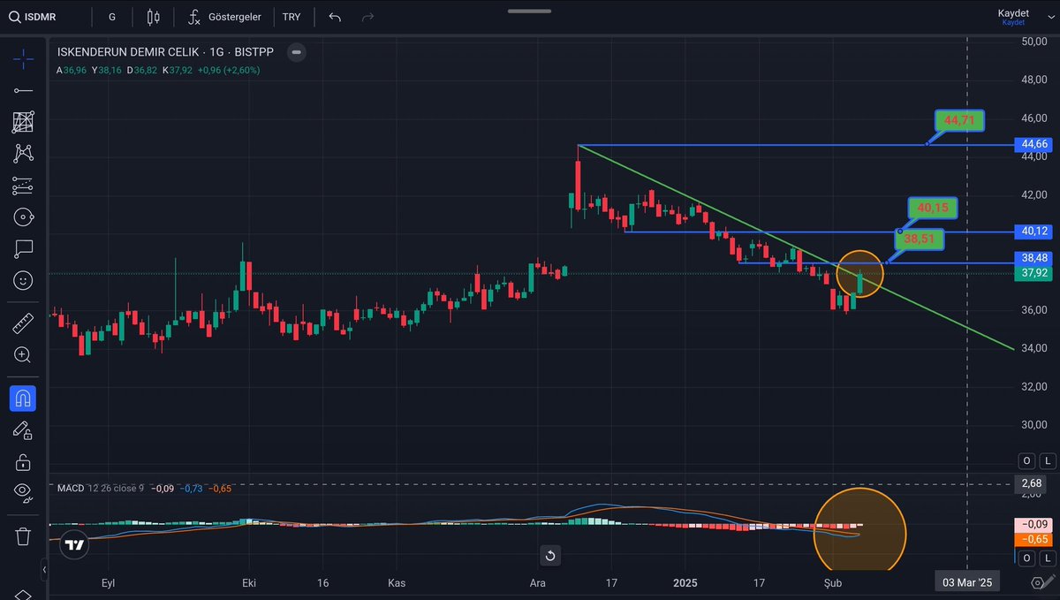
Task: Select the trend line drawing tool
Action: tap(24, 90)
